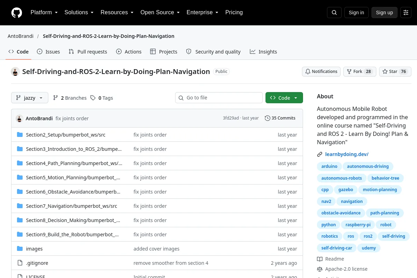Click the history clock icon by 35 Commits

pos(267,118)
